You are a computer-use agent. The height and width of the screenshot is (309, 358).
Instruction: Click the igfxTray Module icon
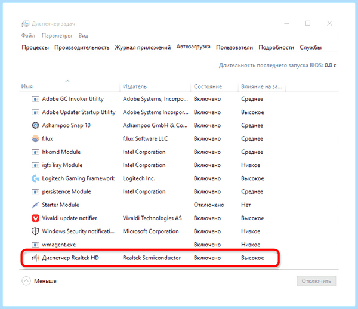tap(35, 165)
